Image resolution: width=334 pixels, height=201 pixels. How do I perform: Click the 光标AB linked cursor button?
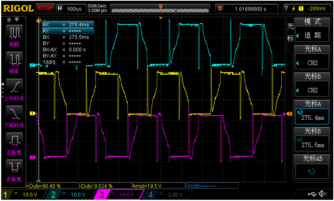point(312,167)
